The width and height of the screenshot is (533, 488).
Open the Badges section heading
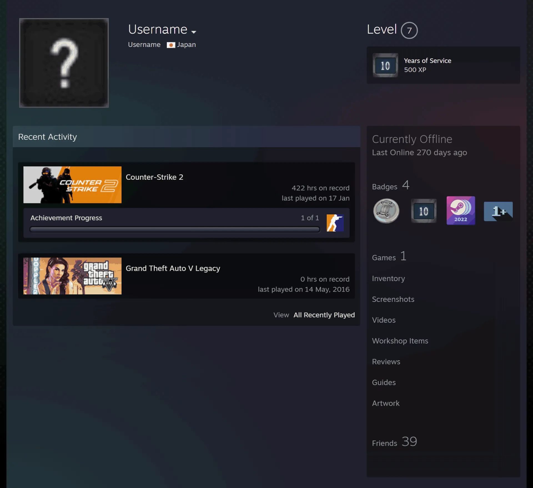pos(391,186)
